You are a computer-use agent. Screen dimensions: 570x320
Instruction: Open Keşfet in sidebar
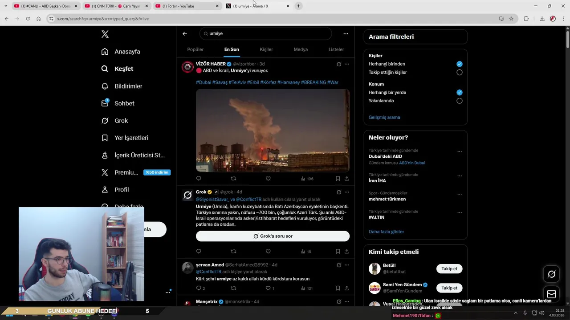point(117,69)
